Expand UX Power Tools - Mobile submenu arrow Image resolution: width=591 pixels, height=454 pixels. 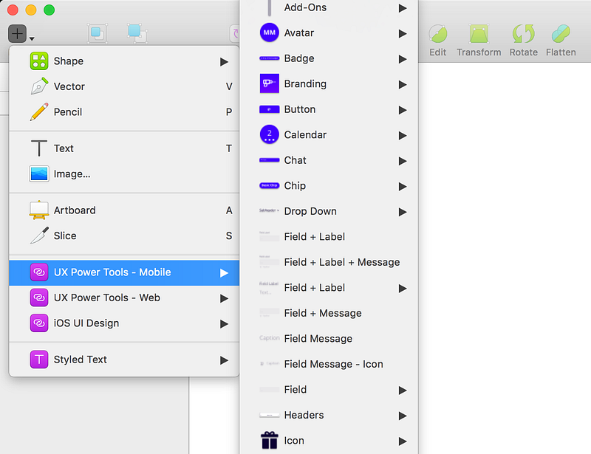(x=225, y=273)
